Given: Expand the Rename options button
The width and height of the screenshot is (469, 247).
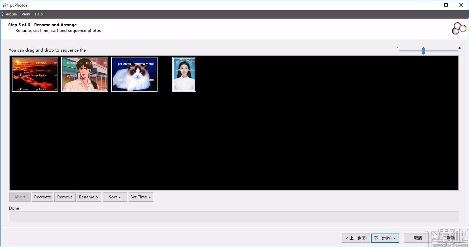Looking at the screenshot, I should click(x=89, y=197).
